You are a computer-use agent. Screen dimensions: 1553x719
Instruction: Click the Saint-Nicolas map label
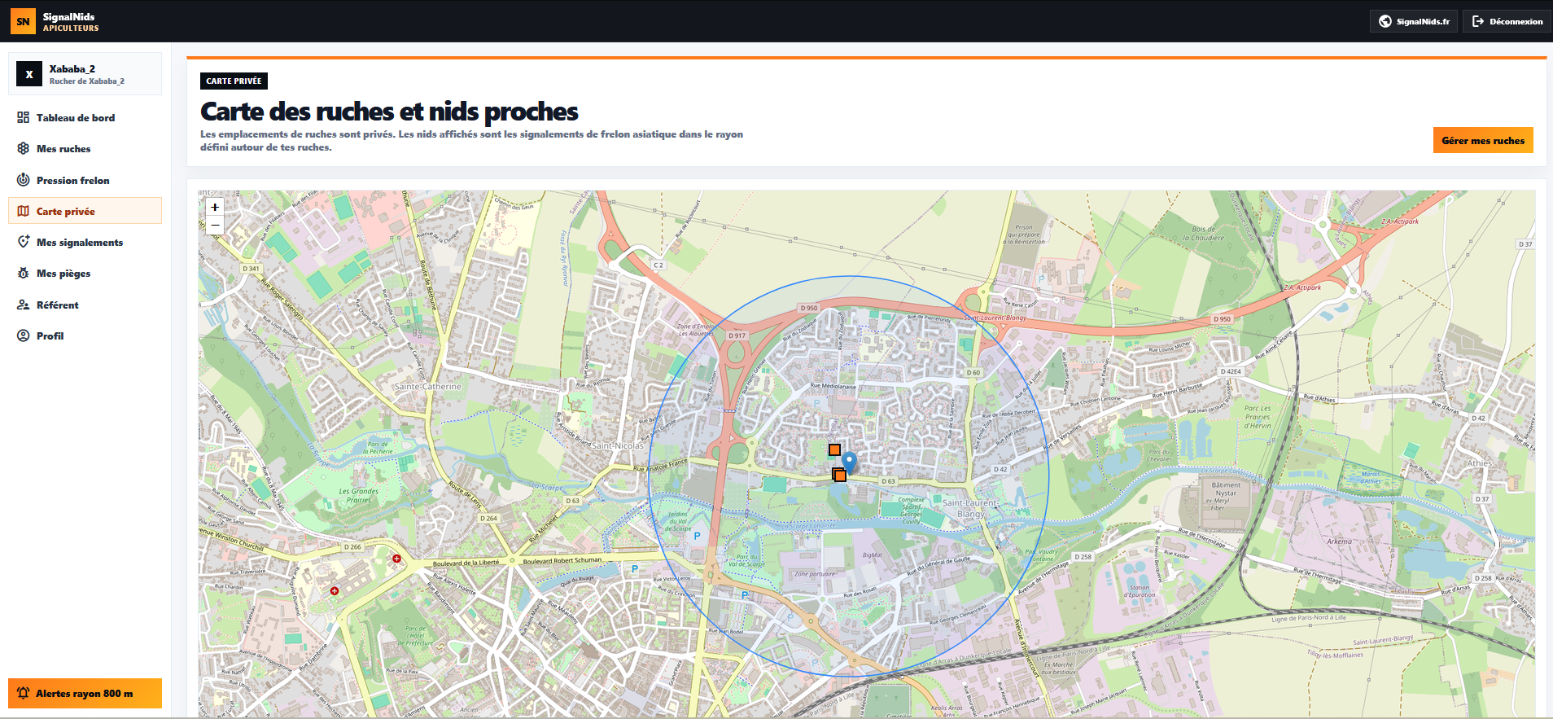(x=617, y=445)
